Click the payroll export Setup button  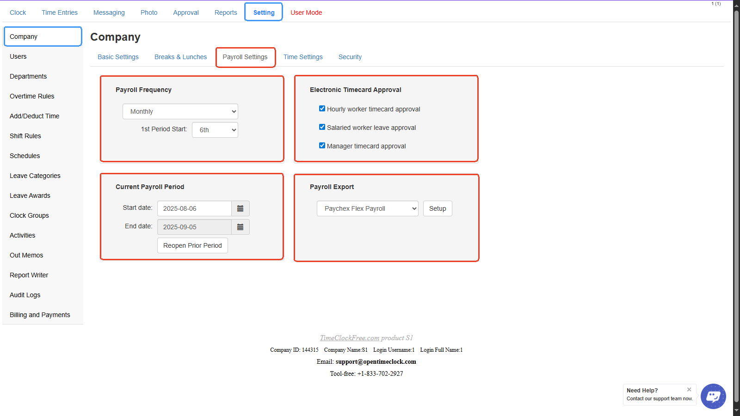(437, 208)
